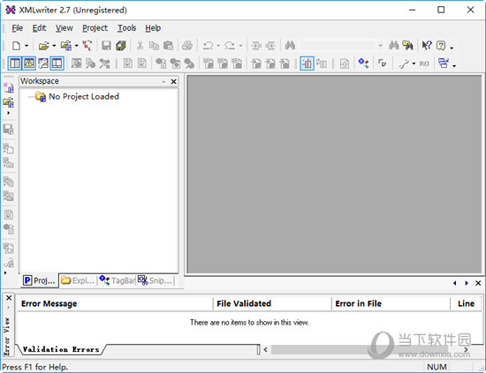Switch to the Snip... tab

point(156,280)
